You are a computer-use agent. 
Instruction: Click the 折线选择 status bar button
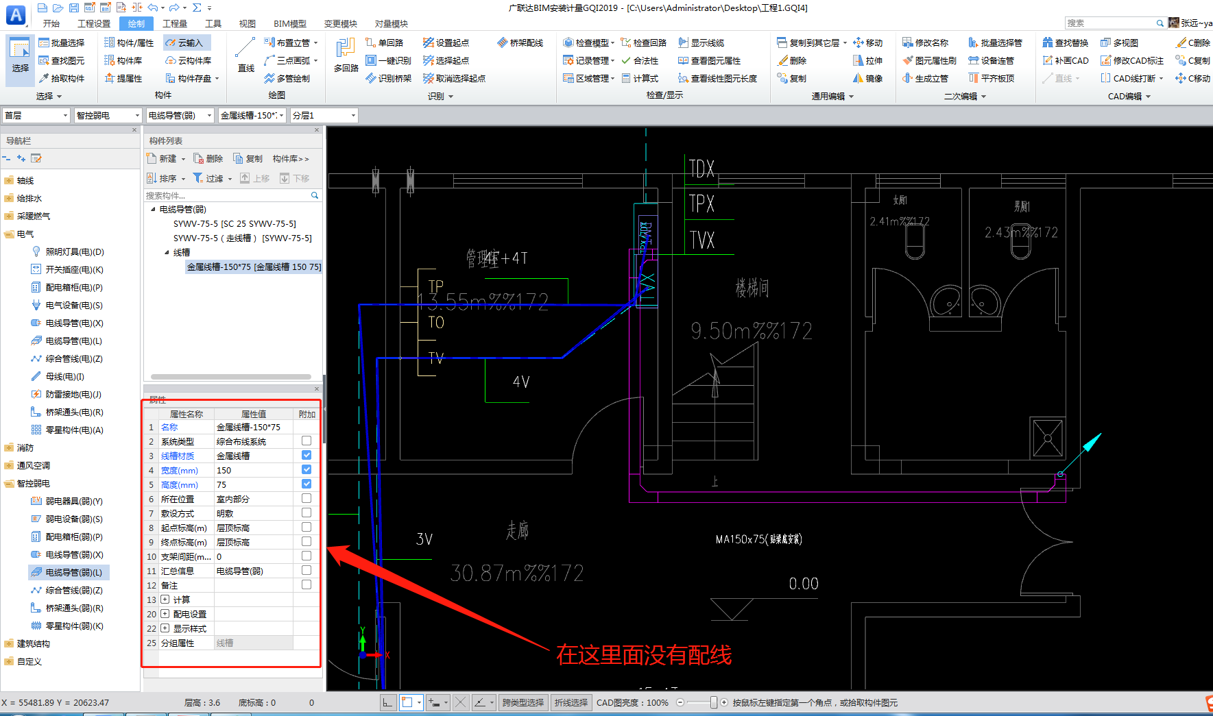pos(571,702)
